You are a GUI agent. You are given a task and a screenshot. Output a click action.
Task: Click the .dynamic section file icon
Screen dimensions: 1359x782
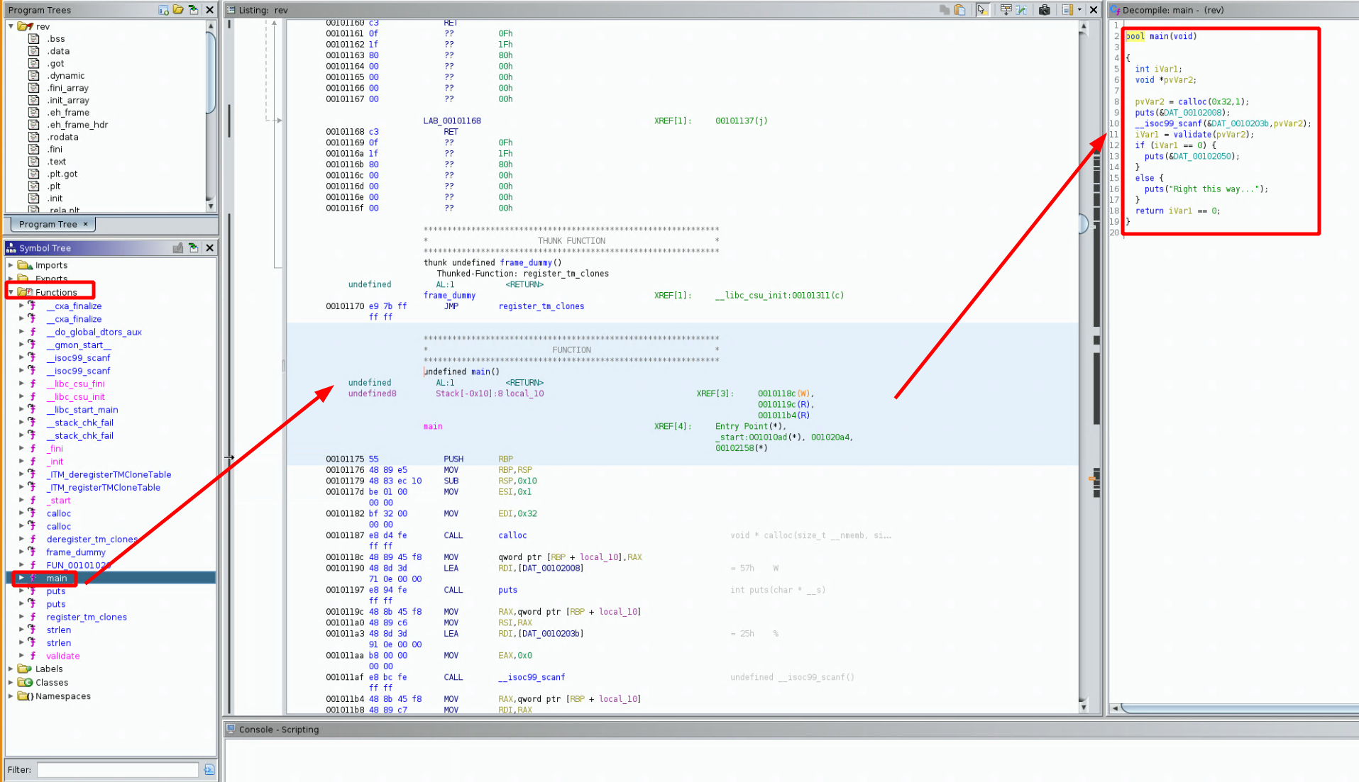(x=33, y=76)
